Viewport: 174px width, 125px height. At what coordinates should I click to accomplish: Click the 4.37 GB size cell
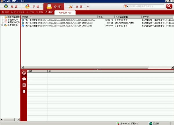pyautogui.click(x=110, y=23)
